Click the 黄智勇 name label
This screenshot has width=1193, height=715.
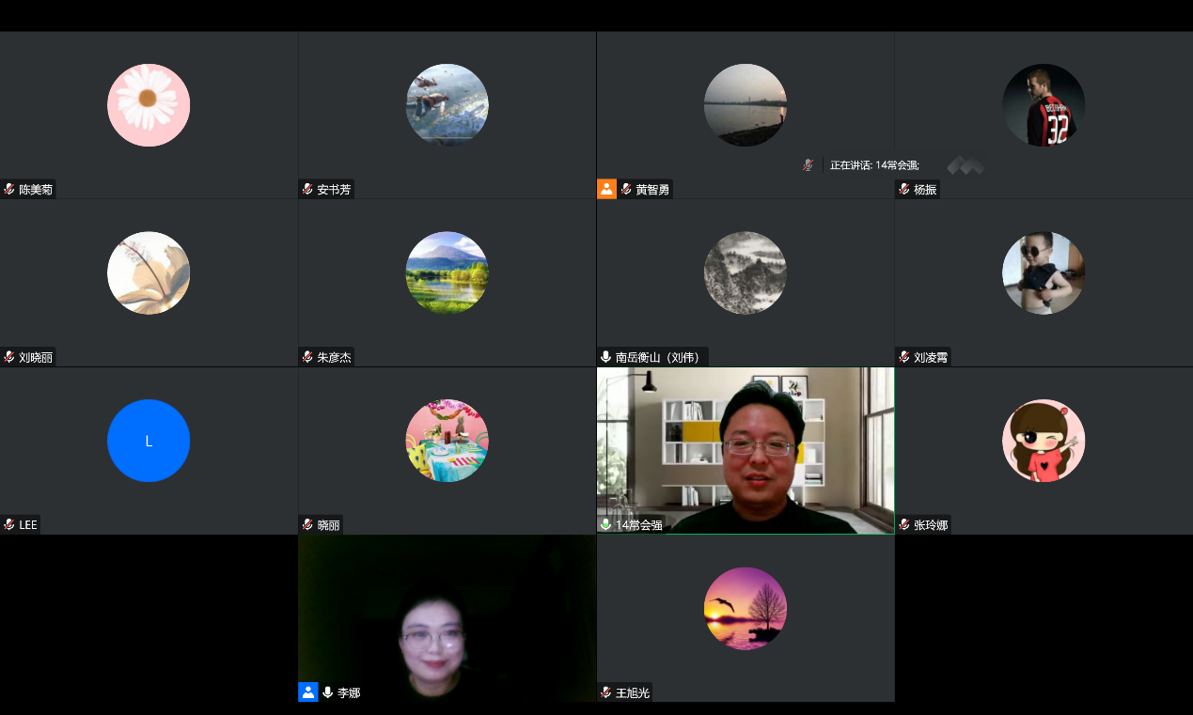tap(652, 190)
